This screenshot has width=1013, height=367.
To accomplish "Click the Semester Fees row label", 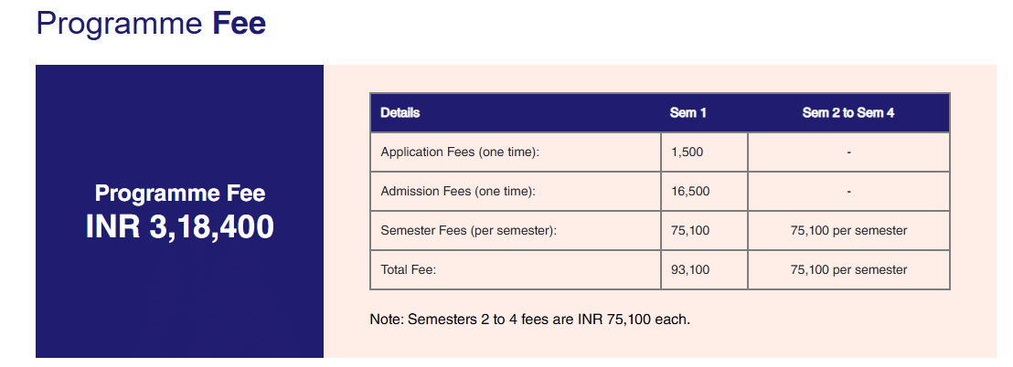I will [x=468, y=231].
